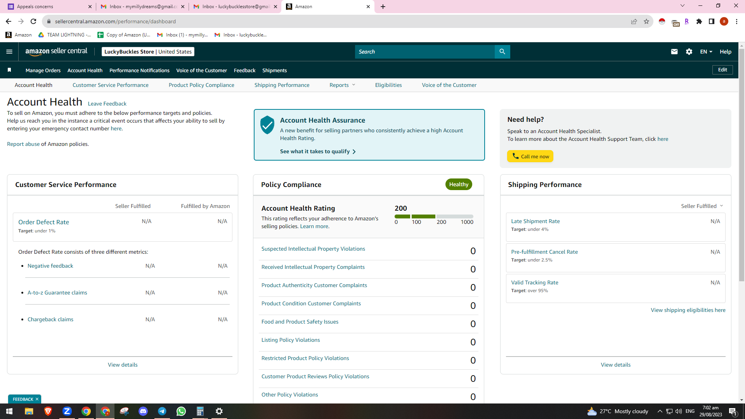The width and height of the screenshot is (745, 419).
Task: Click the Help link in the header
Action: click(x=726, y=52)
